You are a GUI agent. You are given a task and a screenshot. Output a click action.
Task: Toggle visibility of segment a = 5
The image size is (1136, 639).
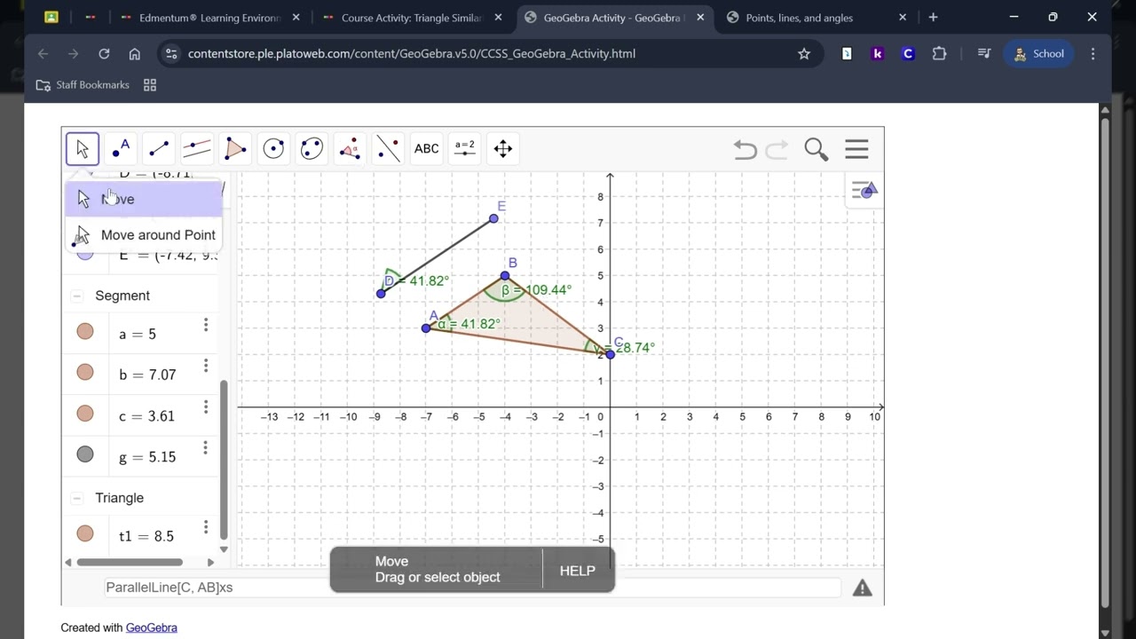click(x=85, y=332)
